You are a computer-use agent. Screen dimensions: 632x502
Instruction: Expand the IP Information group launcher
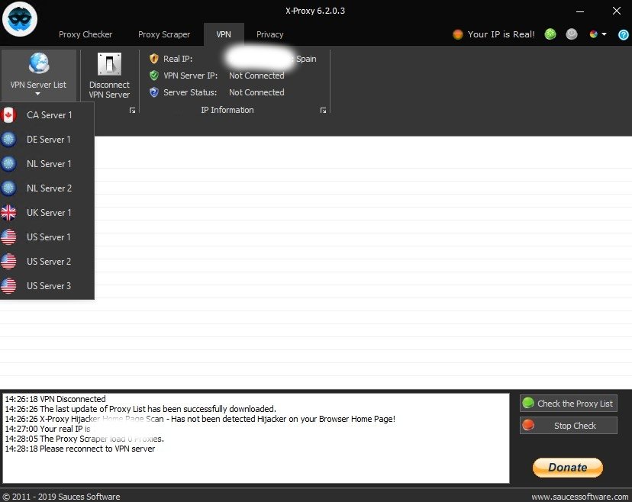click(324, 110)
